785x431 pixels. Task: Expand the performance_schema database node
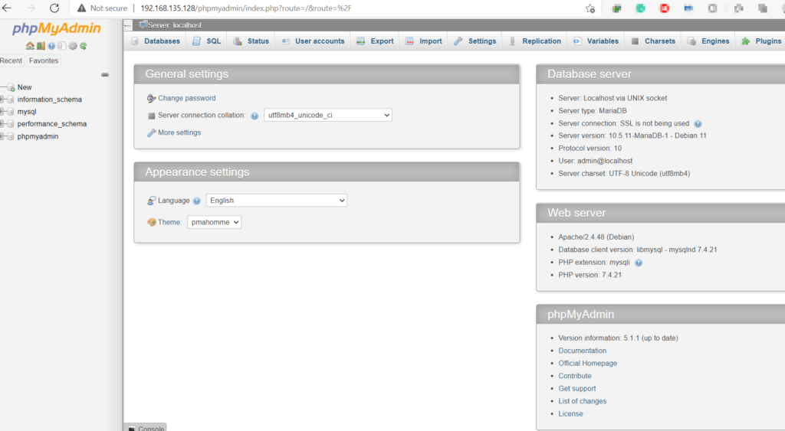point(2,124)
